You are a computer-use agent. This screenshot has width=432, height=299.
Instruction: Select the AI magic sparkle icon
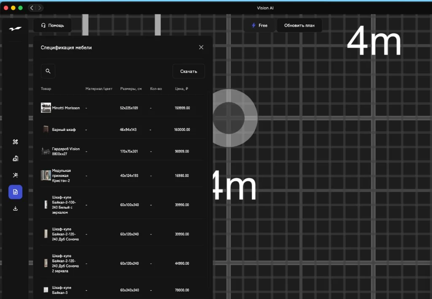click(x=16, y=175)
